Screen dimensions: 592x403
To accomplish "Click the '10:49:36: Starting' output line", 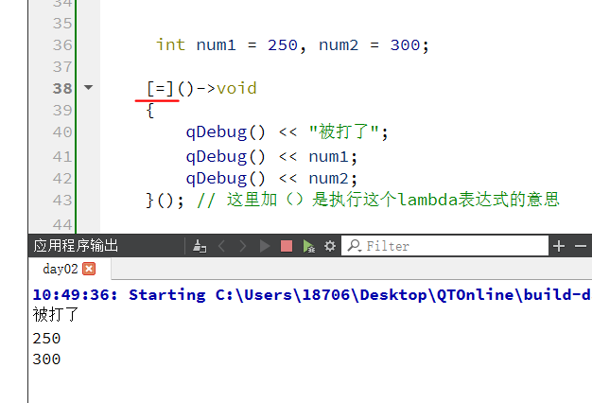I will [x=312, y=295].
